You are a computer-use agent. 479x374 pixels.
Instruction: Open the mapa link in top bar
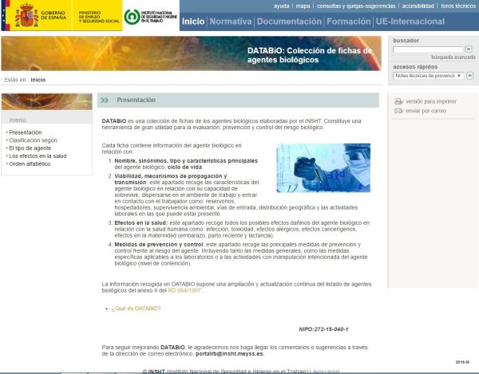tap(303, 6)
